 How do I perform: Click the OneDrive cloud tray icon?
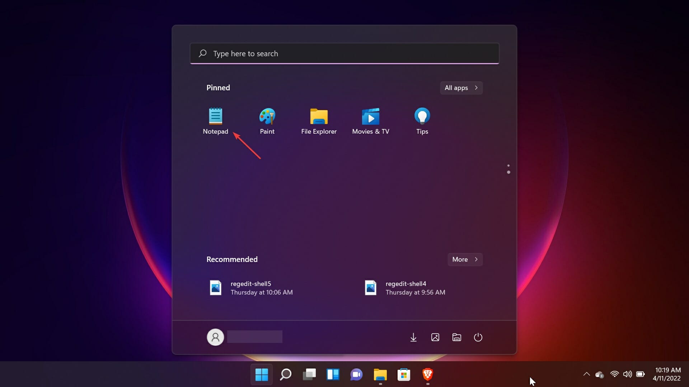(x=600, y=374)
